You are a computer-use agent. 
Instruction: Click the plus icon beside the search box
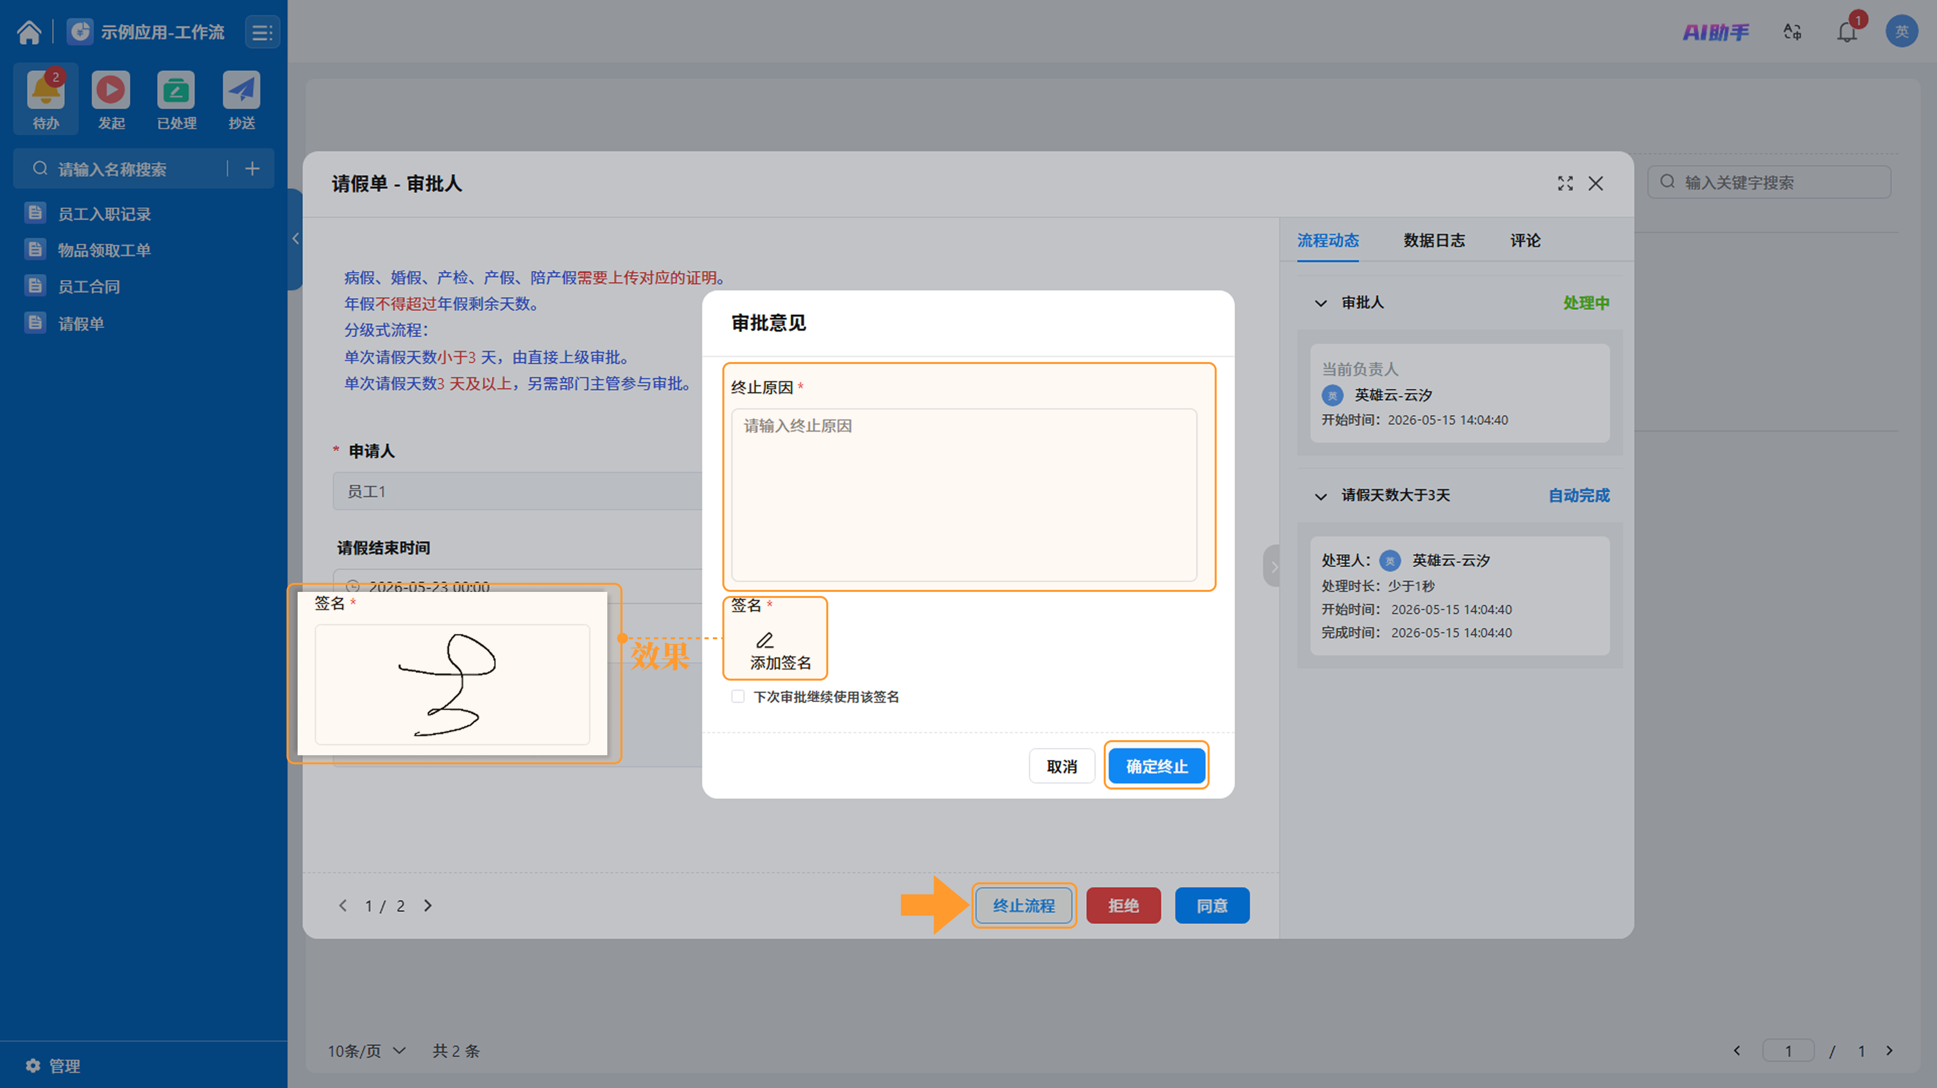[x=253, y=169]
